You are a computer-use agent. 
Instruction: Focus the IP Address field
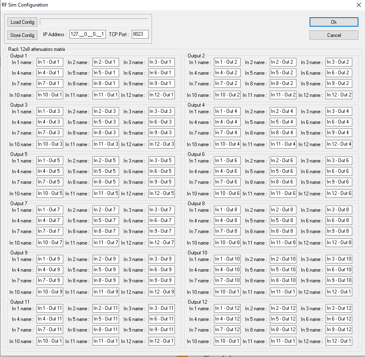[88, 34]
